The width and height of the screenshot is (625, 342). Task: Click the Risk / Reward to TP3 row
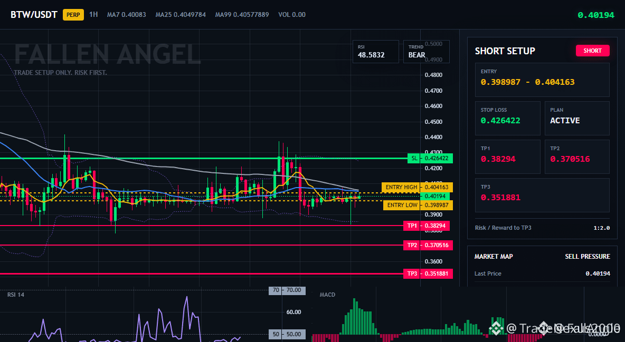click(x=542, y=228)
